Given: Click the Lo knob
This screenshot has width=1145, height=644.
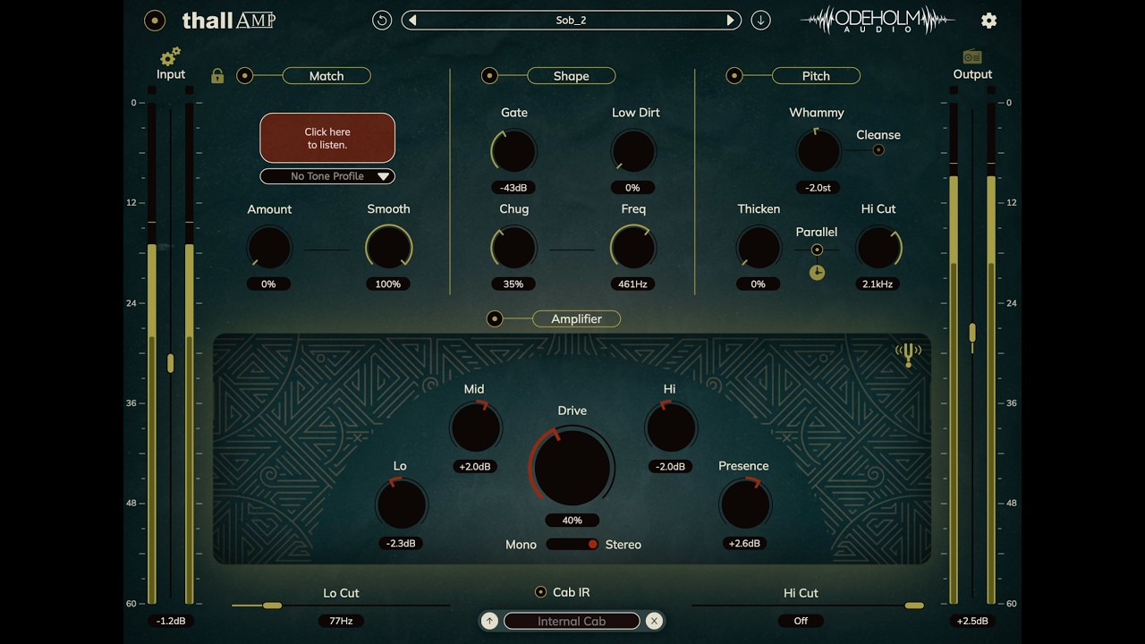Looking at the screenshot, I should [x=401, y=504].
